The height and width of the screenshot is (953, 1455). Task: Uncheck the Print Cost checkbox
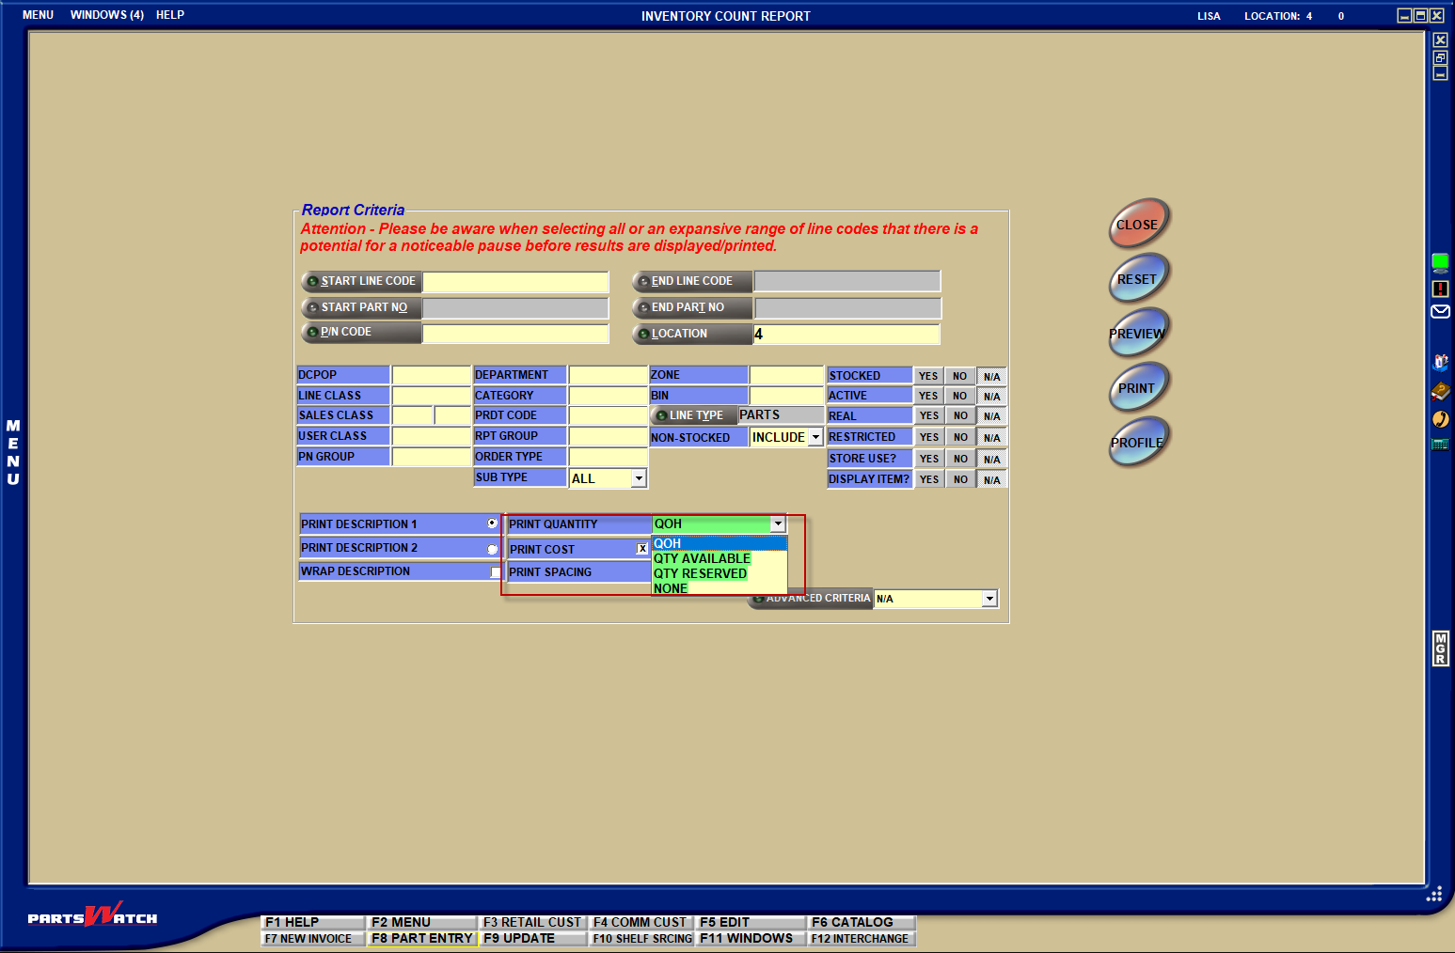(642, 549)
